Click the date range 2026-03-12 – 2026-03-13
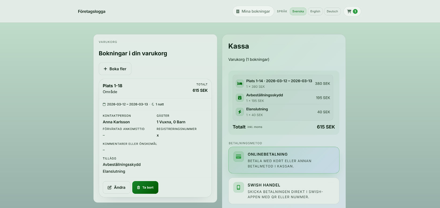 [x=127, y=104]
